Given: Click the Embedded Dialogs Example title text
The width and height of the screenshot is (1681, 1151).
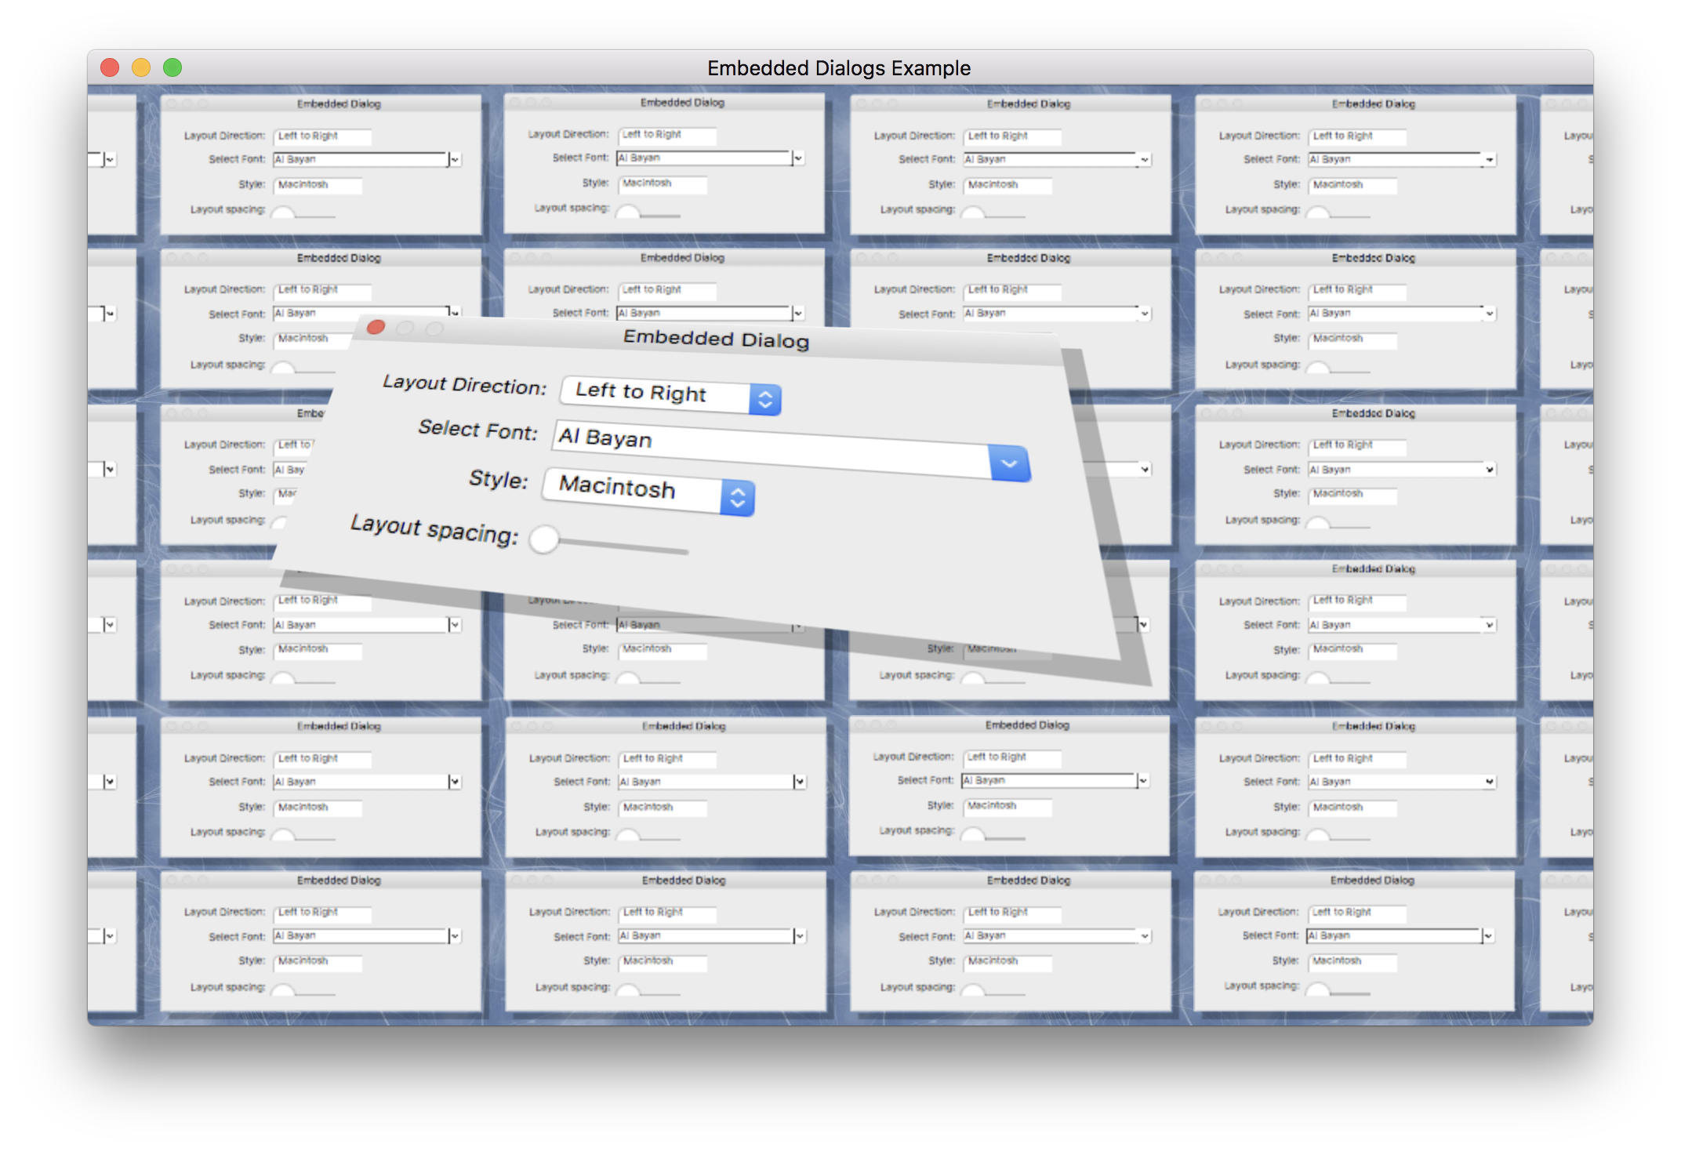Looking at the screenshot, I should pyautogui.click(x=838, y=68).
